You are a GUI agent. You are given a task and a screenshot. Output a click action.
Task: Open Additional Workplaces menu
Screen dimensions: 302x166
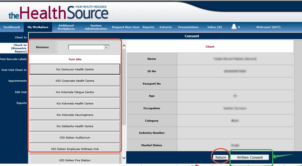66,27
